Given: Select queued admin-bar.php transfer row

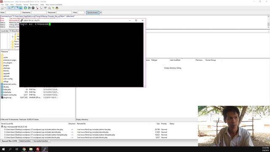Looking at the screenshot, I should pos(86,130).
